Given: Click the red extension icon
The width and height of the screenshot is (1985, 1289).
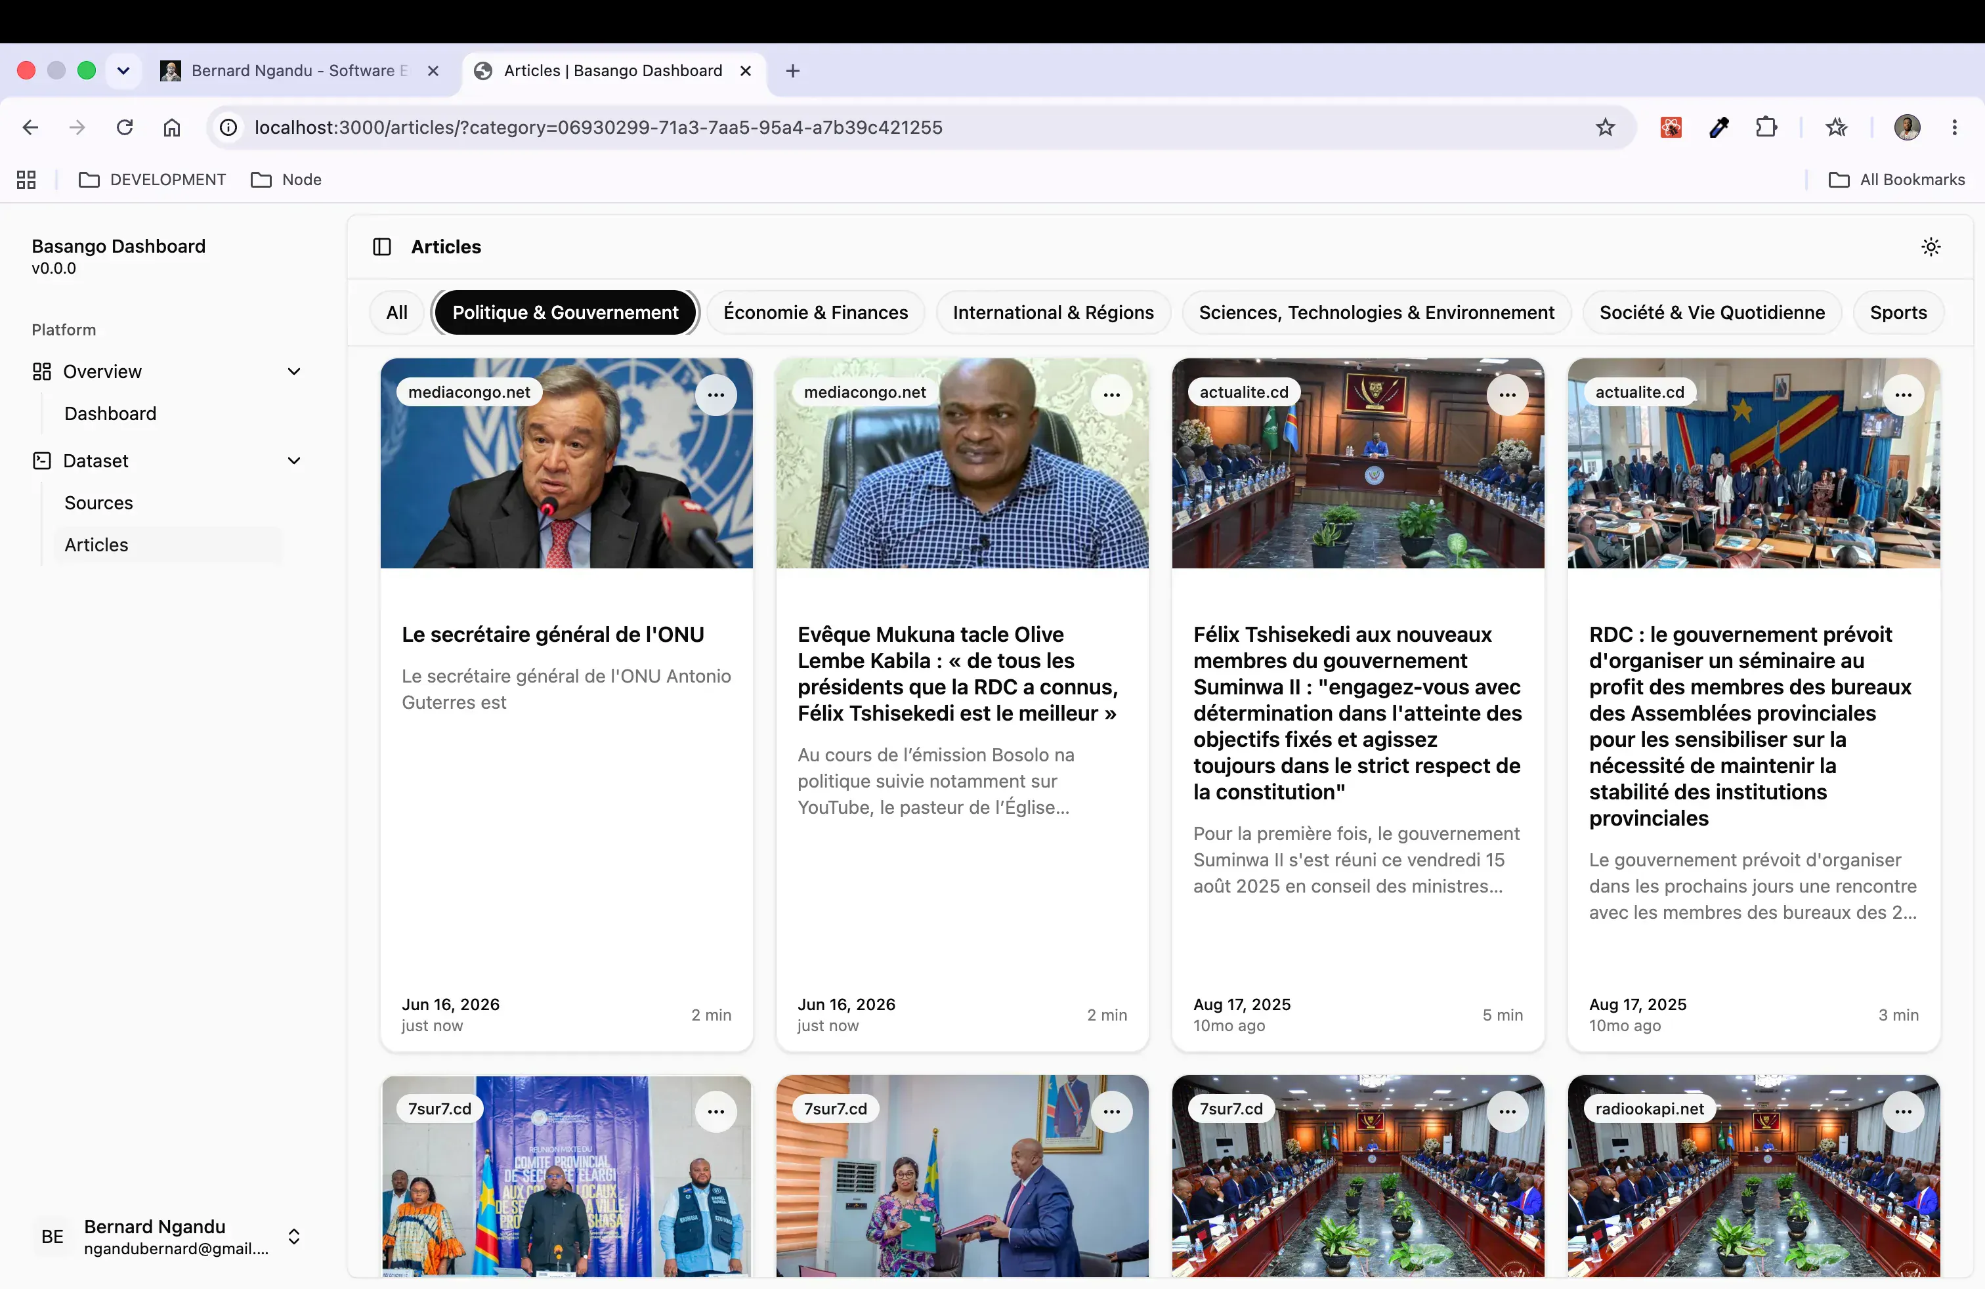Looking at the screenshot, I should click(1671, 127).
